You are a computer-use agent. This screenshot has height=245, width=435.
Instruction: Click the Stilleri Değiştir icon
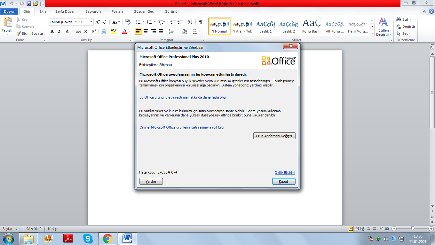tap(384, 26)
